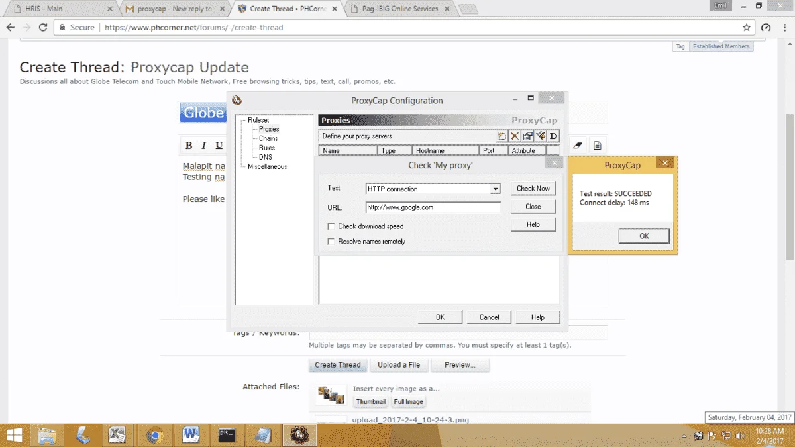The image size is (795, 447).
Task: Open File Explorer from taskbar
Action: [x=46, y=435]
